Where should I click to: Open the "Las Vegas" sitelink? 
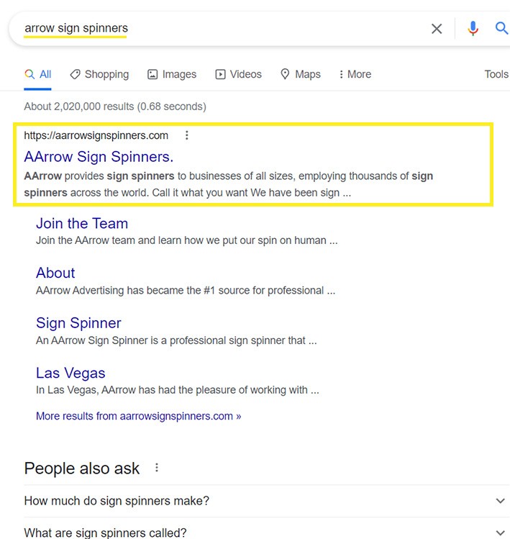coord(70,373)
